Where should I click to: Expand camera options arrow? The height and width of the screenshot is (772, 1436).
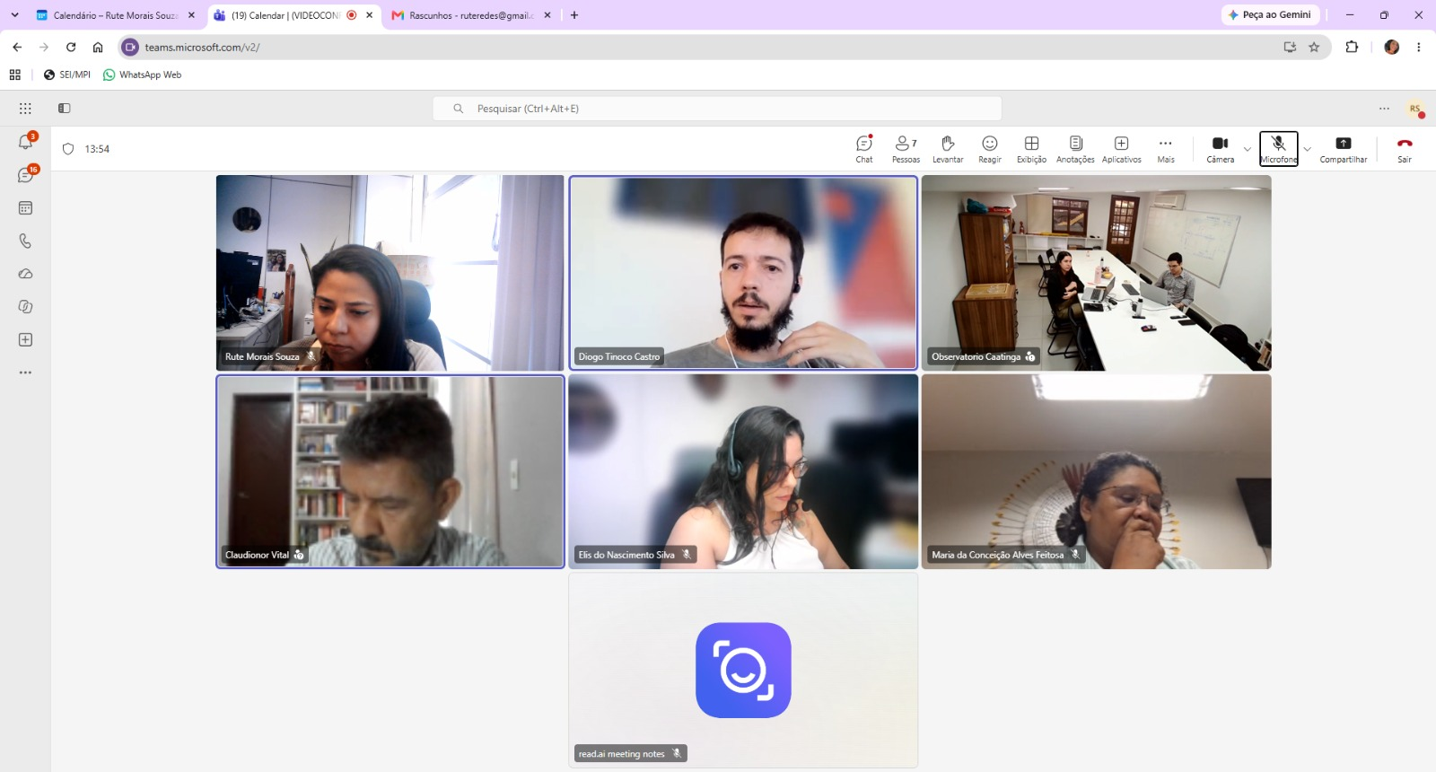[1247, 149]
